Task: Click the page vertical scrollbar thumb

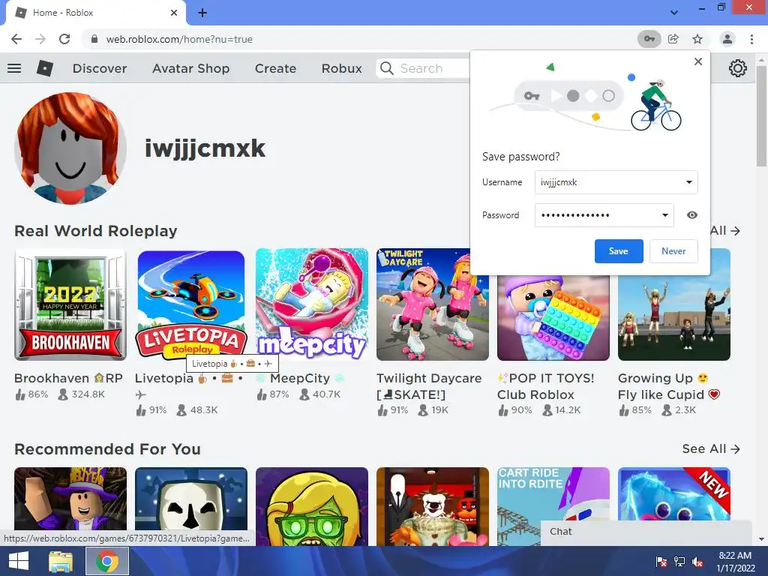Action: [x=761, y=116]
